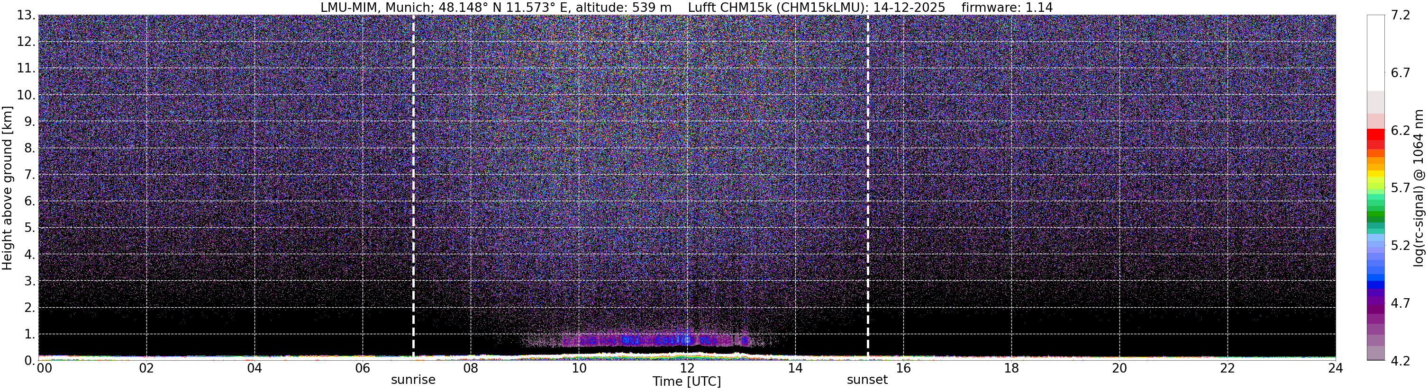Image resolution: width=1428 pixels, height=391 pixels.
Task: Click the '11.' height axis tick label
Action: point(26,69)
